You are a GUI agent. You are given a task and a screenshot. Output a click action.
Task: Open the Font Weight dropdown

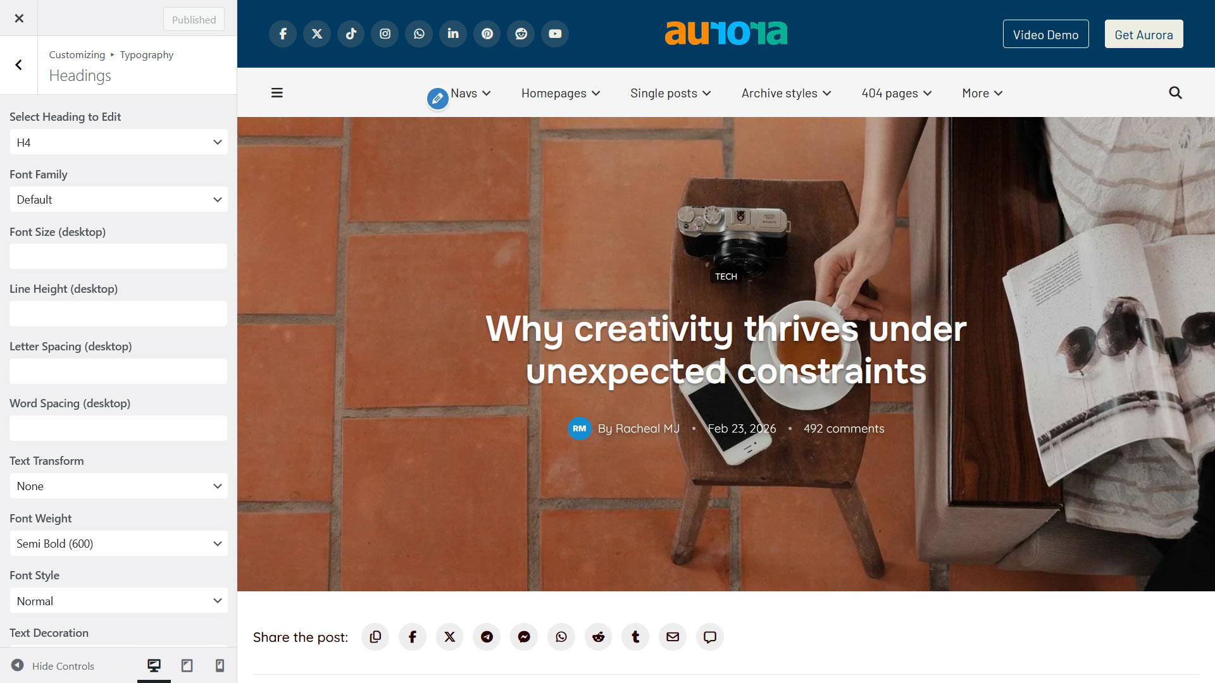click(x=118, y=544)
